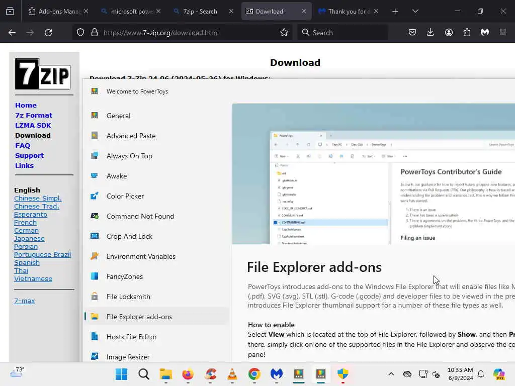The height and width of the screenshot is (386, 515).
Task: Bookmark this page with star icon
Action: 284,33
